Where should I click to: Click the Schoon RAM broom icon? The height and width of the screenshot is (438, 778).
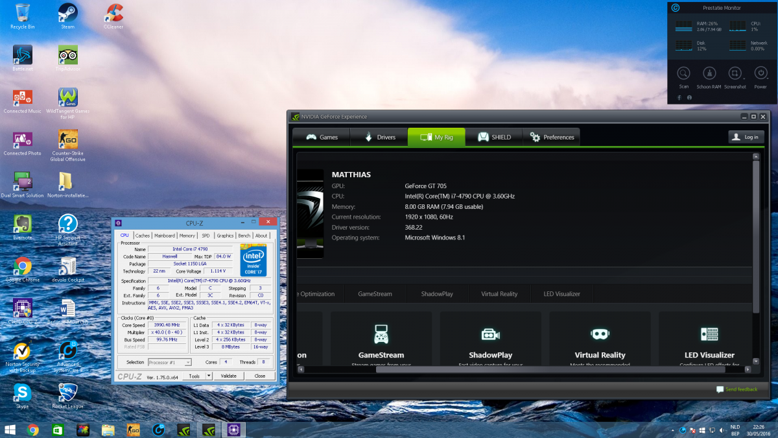[x=709, y=73]
